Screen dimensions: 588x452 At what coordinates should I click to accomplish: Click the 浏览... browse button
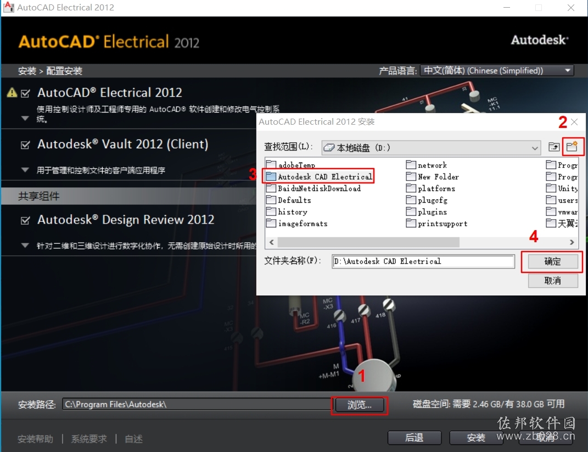tap(359, 405)
